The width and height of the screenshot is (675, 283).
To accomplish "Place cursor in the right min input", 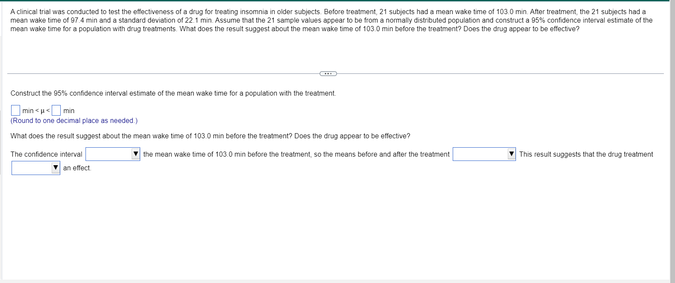I will point(56,110).
